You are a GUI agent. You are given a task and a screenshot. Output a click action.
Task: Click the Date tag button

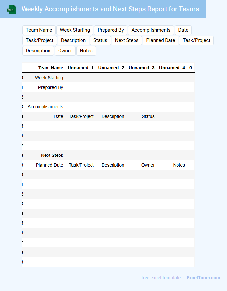(x=183, y=30)
